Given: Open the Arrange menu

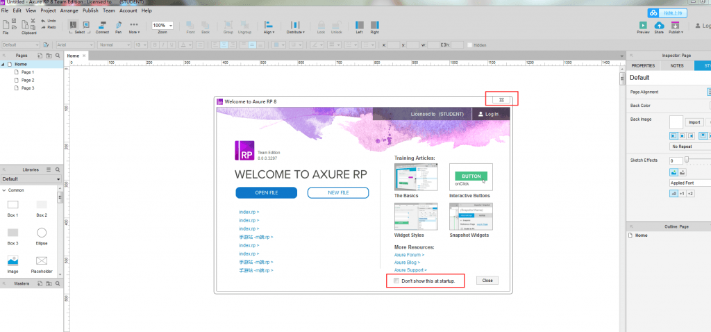Looking at the screenshot, I should pos(69,10).
